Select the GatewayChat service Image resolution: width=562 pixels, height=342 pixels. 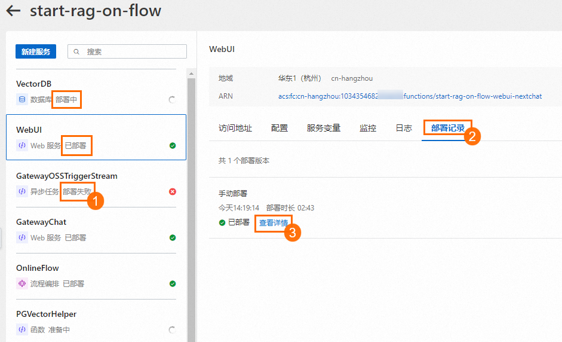point(96,230)
